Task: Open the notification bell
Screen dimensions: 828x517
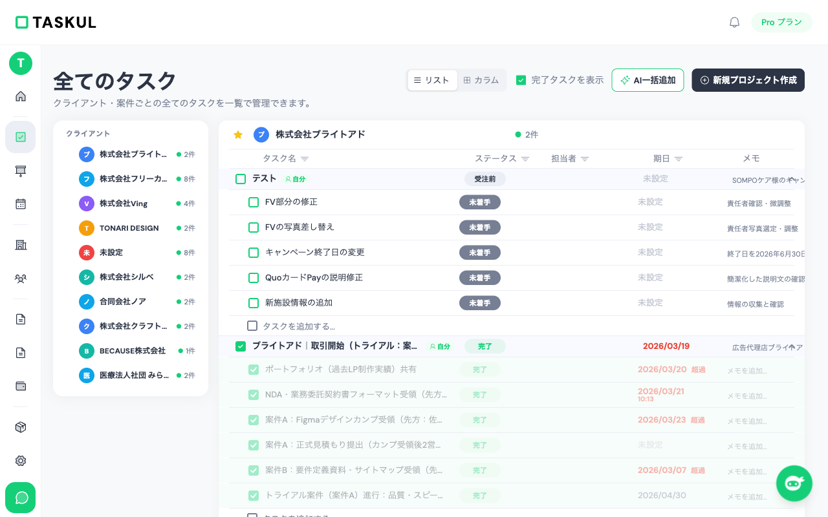Action: pyautogui.click(x=734, y=22)
